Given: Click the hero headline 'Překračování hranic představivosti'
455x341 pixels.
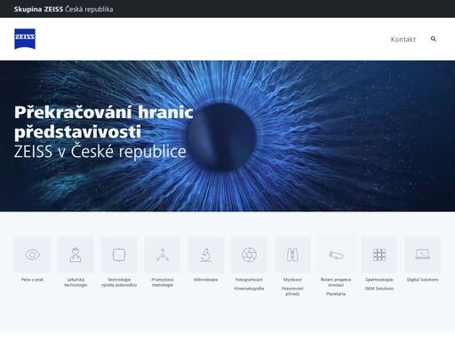Looking at the screenshot, I should [104, 122].
